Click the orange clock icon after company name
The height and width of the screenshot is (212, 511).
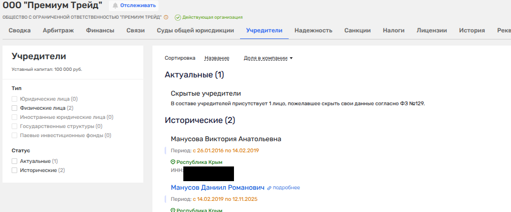pos(167,17)
